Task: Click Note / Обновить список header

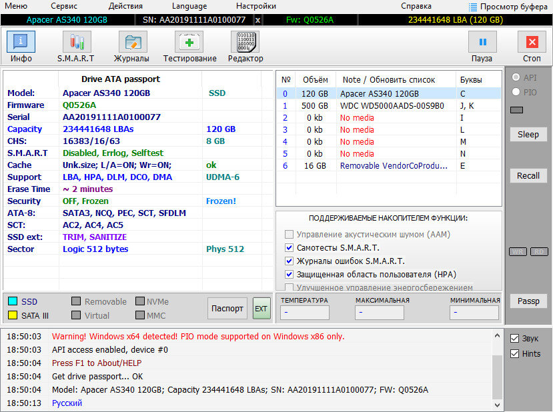Action: pos(389,80)
